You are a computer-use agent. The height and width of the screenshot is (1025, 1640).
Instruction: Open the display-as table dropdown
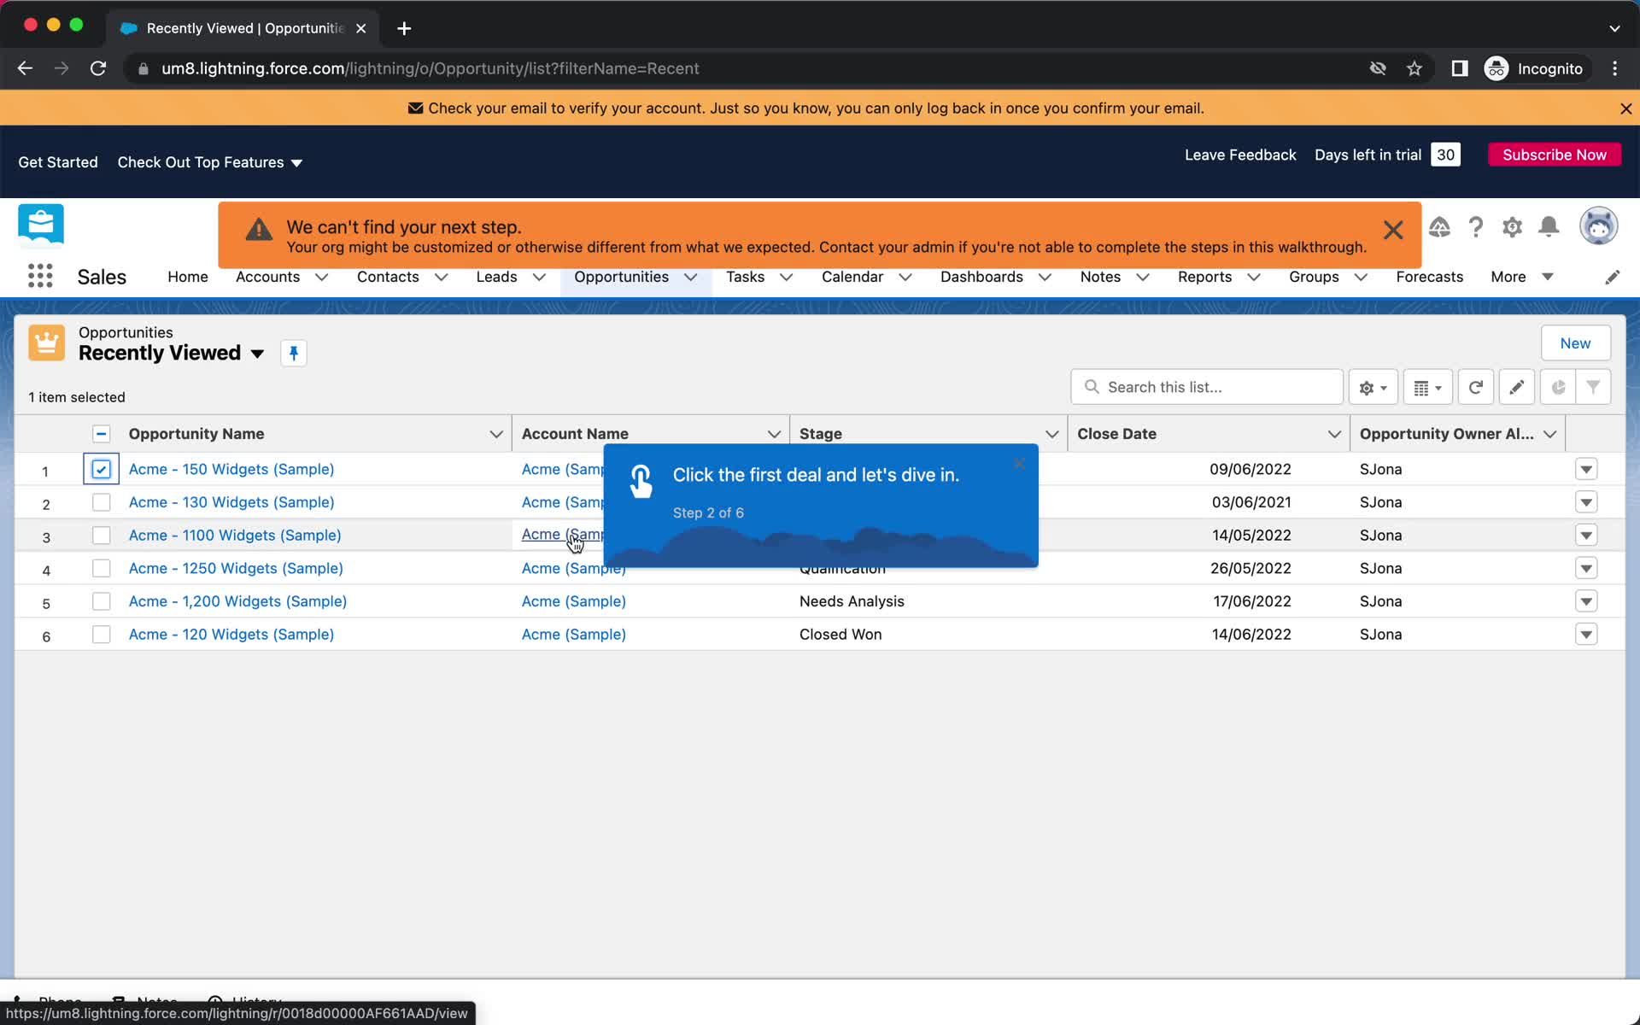click(x=1427, y=387)
